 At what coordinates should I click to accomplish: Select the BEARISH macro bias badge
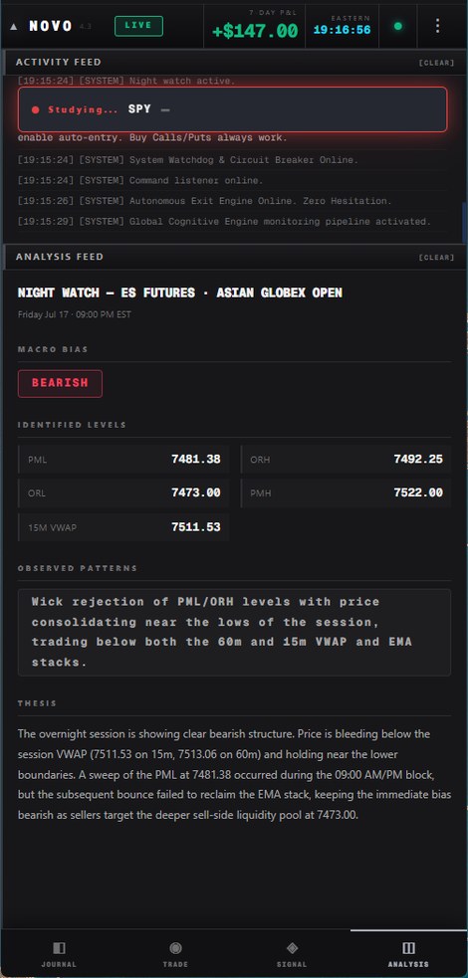60,384
